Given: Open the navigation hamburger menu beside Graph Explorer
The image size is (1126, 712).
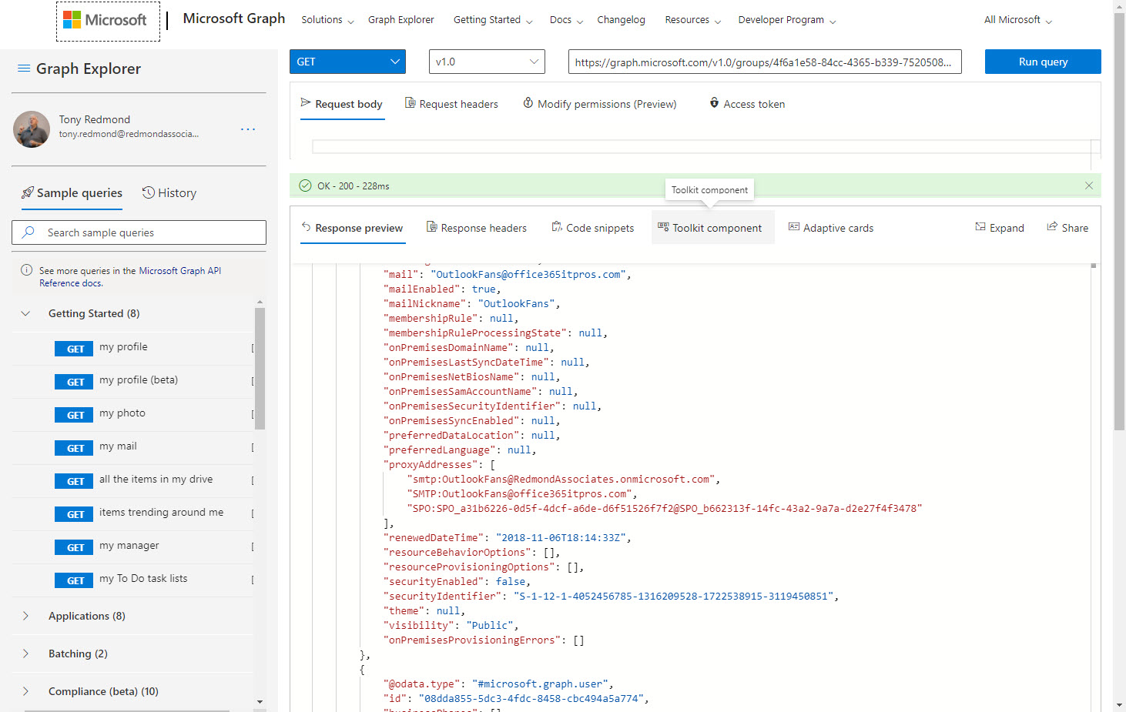Looking at the screenshot, I should [x=23, y=69].
